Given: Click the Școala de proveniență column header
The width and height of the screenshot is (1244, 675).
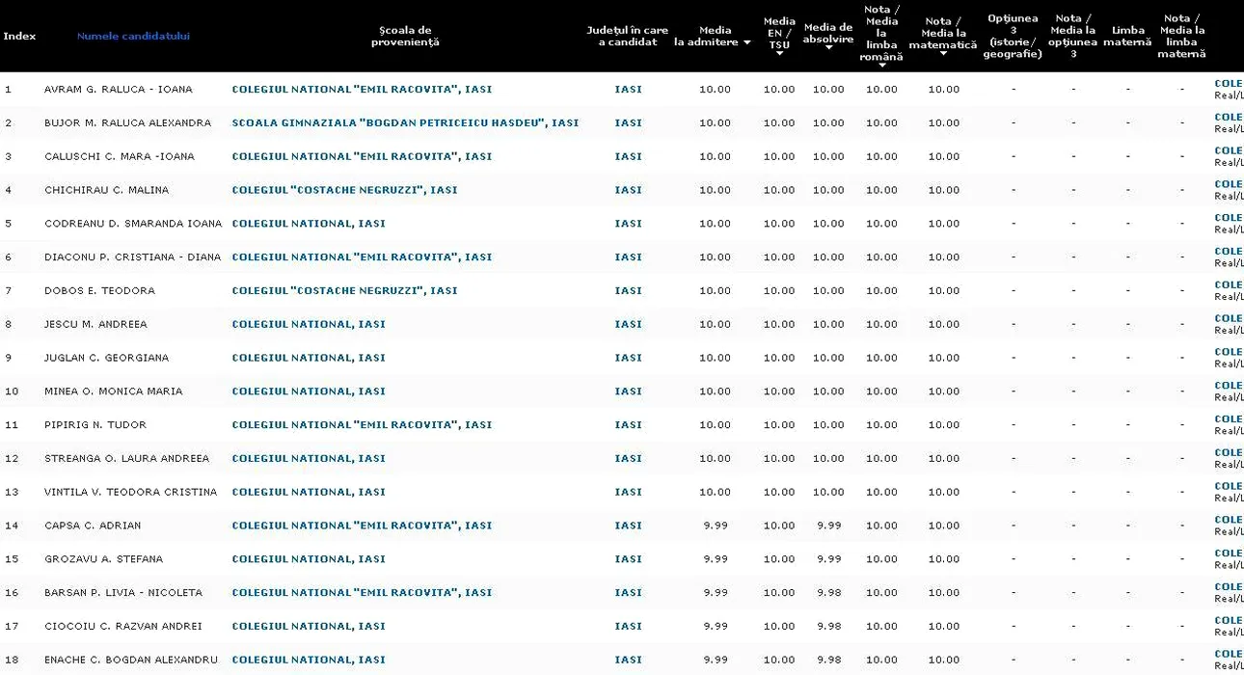Looking at the screenshot, I should coord(405,36).
